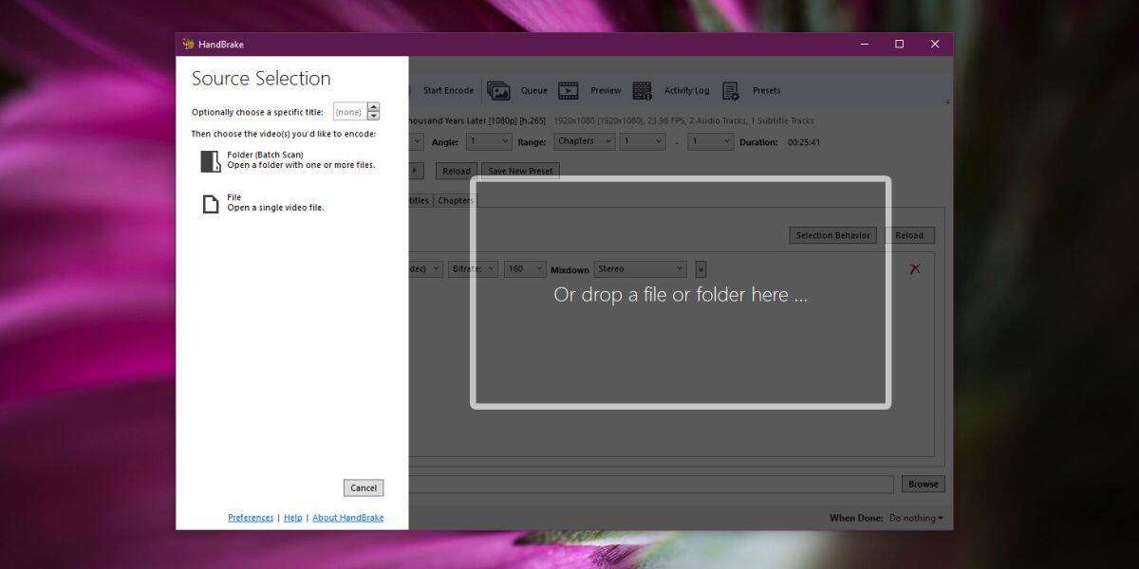Open the 160 bitrate value dropdown

[x=526, y=269]
